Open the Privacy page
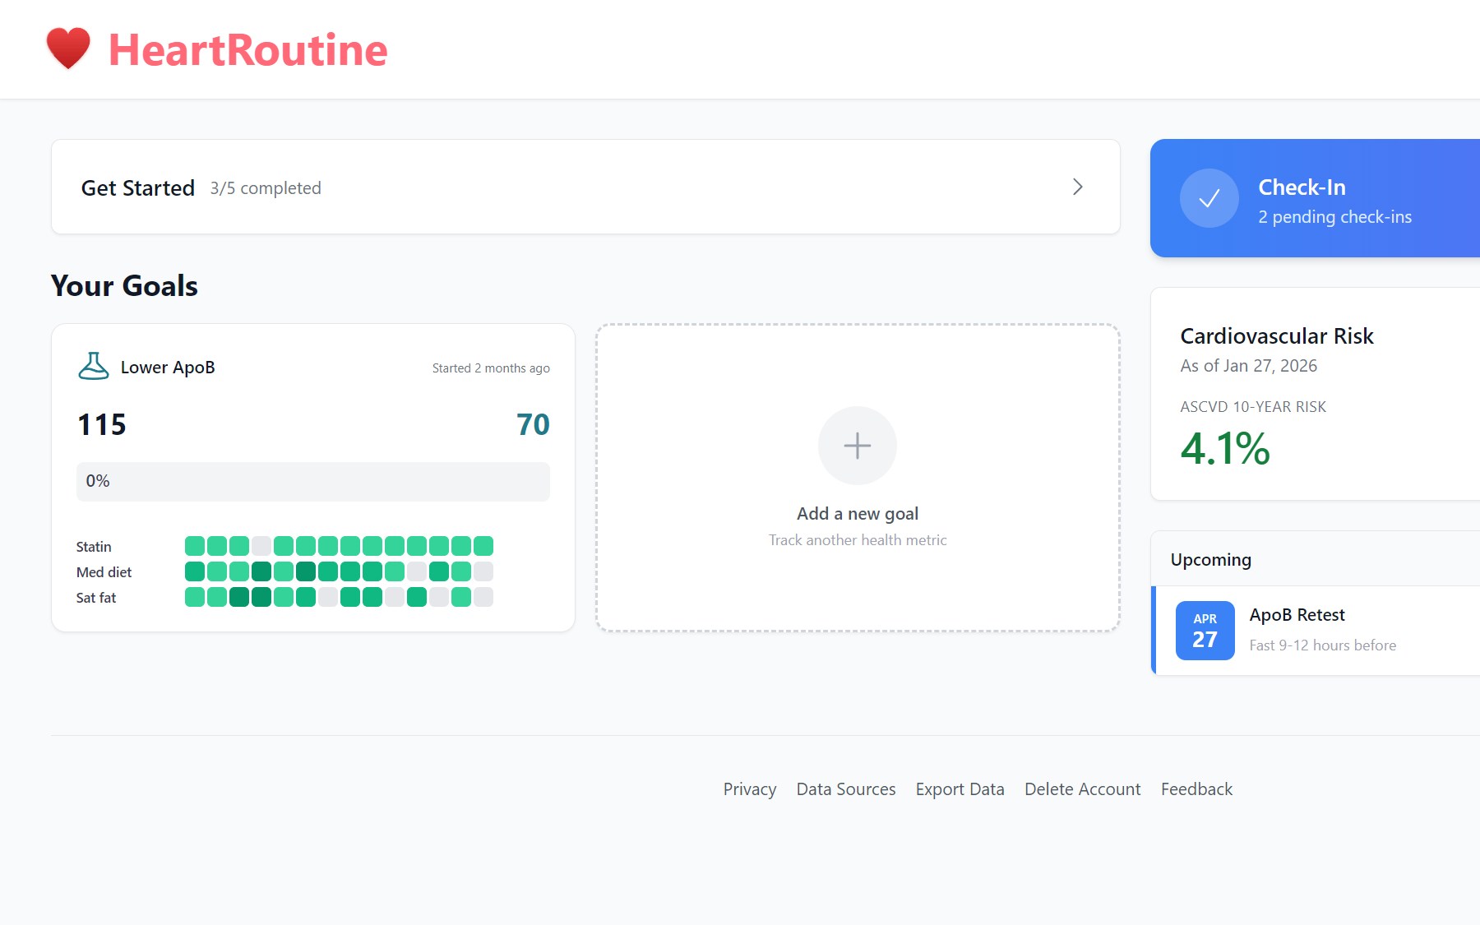Viewport: 1480px width, 925px height. pos(749,789)
